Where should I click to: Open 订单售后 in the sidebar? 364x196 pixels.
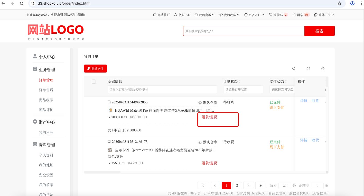tap(46, 90)
